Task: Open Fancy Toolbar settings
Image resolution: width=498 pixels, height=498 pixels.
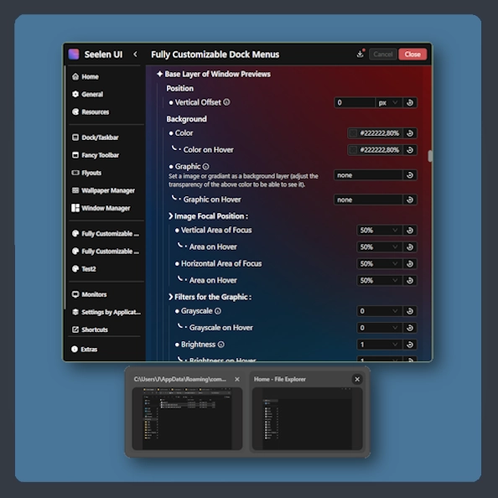Action: point(96,155)
